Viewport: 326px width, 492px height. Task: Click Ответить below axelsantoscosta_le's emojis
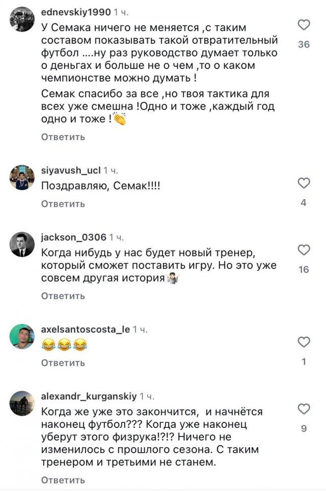click(63, 363)
